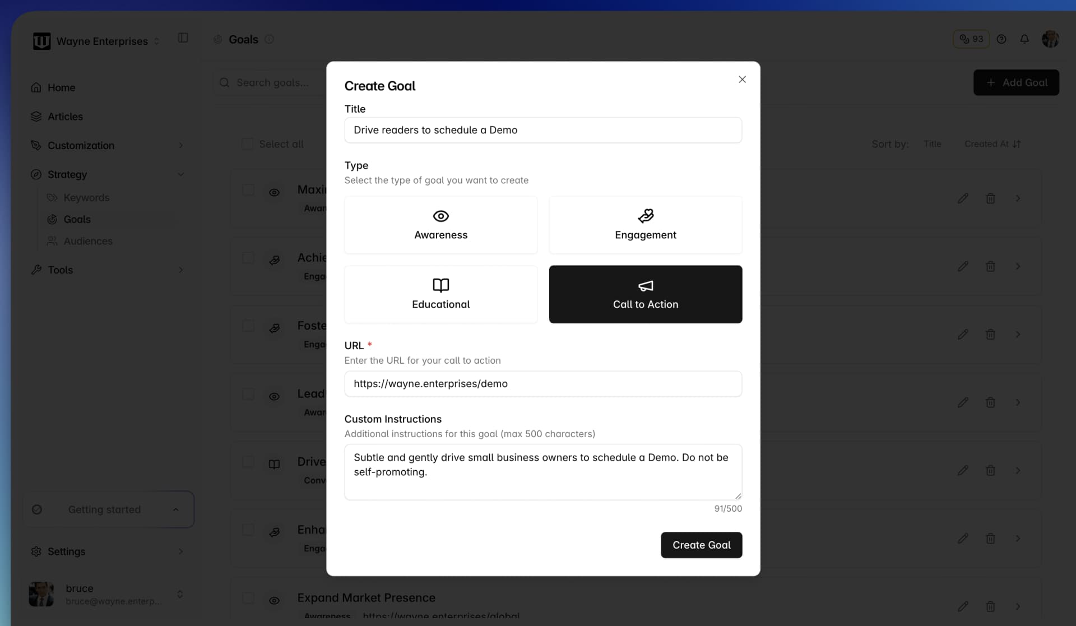Screen dimensions: 1076x626
Task: Open the help circle icon in header
Action: click(x=1001, y=39)
